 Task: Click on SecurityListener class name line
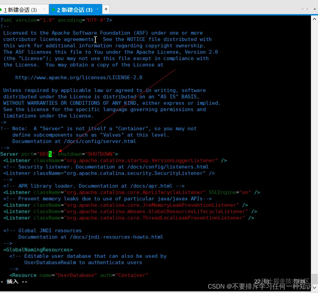pyautogui.click(x=109, y=173)
